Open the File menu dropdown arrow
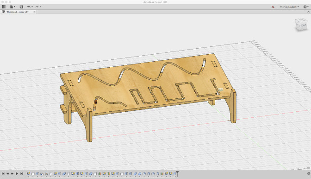Viewport: 311px width, 179px height. point(14,7)
